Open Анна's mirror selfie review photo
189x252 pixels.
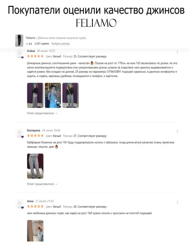point(35,231)
